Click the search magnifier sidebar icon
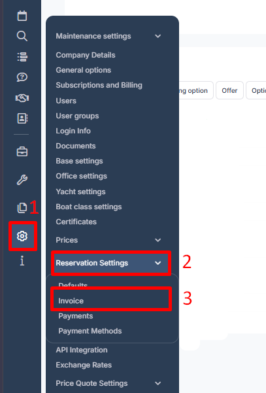Viewport: 266px width, 393px height. (x=22, y=37)
